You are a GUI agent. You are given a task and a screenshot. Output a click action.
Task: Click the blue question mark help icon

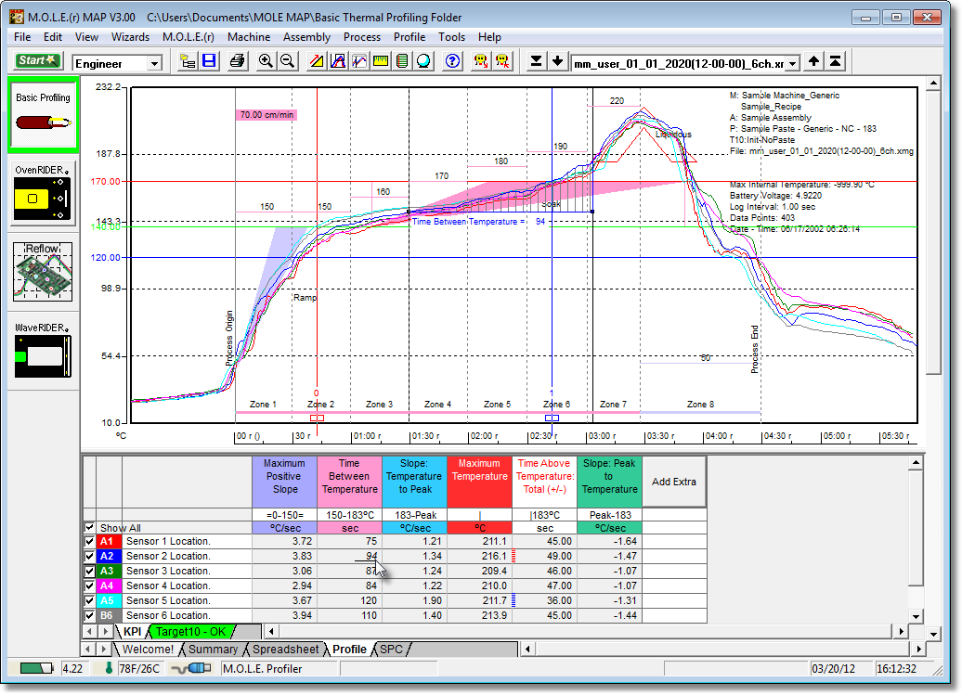(452, 61)
